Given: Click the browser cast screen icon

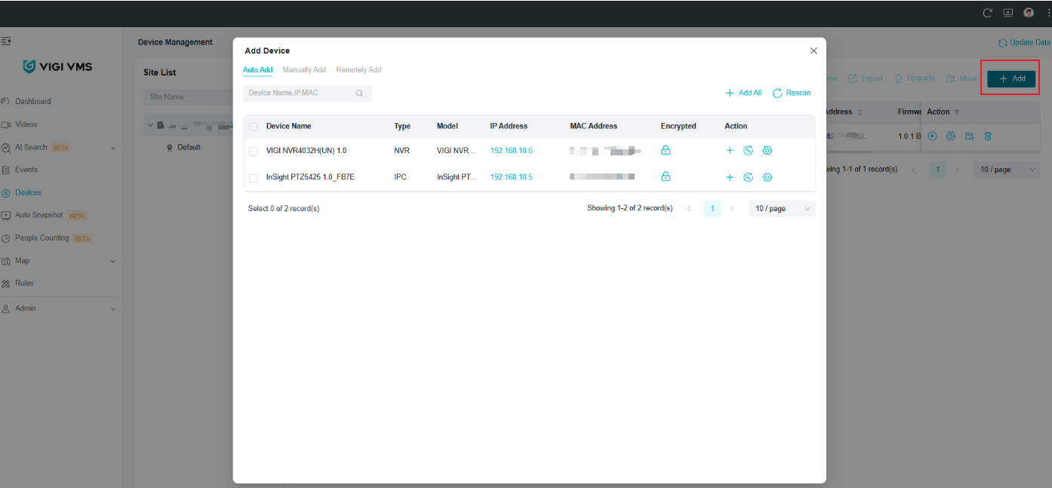Looking at the screenshot, I should [1008, 13].
